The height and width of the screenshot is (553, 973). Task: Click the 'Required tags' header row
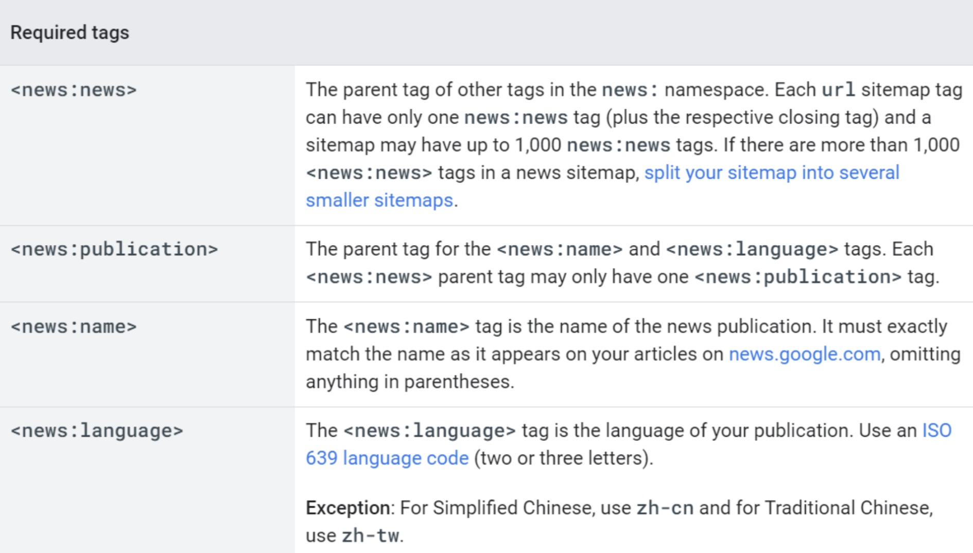(70, 33)
